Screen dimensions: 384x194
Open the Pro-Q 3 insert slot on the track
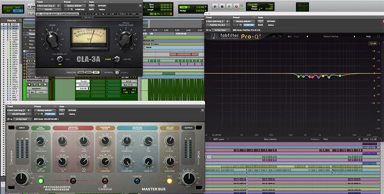pyautogui.click(x=83, y=81)
